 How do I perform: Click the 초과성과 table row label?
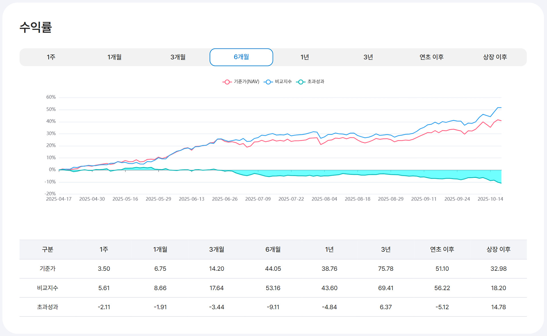pos(48,307)
